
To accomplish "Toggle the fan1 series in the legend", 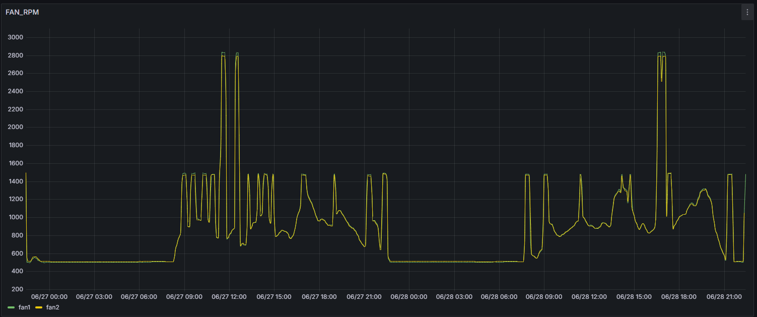I will pyautogui.click(x=25, y=307).
